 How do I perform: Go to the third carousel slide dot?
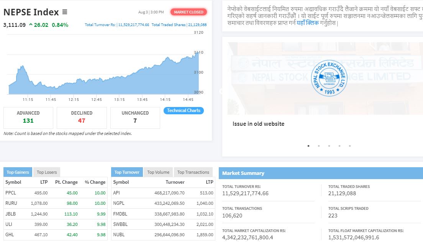(329, 146)
